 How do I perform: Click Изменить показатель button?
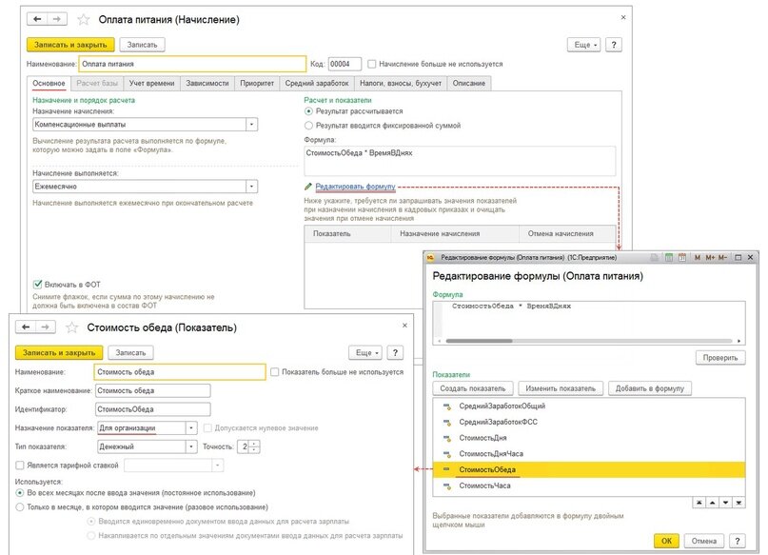click(561, 388)
